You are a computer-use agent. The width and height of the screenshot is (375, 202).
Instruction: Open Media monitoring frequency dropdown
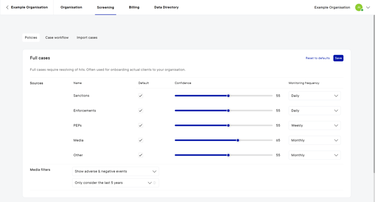(x=314, y=140)
